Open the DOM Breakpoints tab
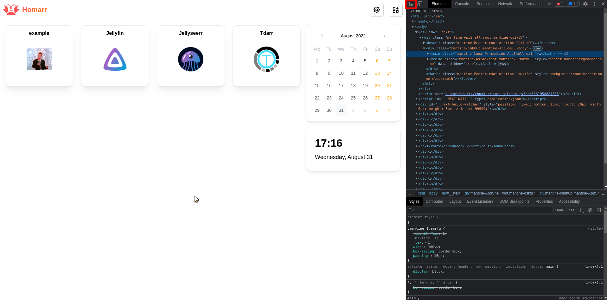607x300 pixels. pyautogui.click(x=514, y=201)
